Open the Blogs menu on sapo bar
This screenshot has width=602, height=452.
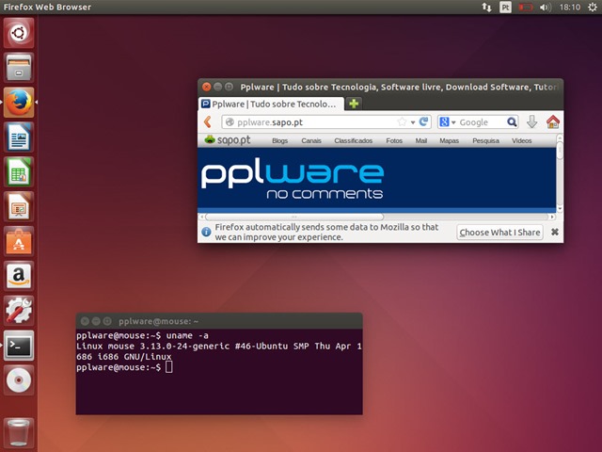pyautogui.click(x=280, y=140)
